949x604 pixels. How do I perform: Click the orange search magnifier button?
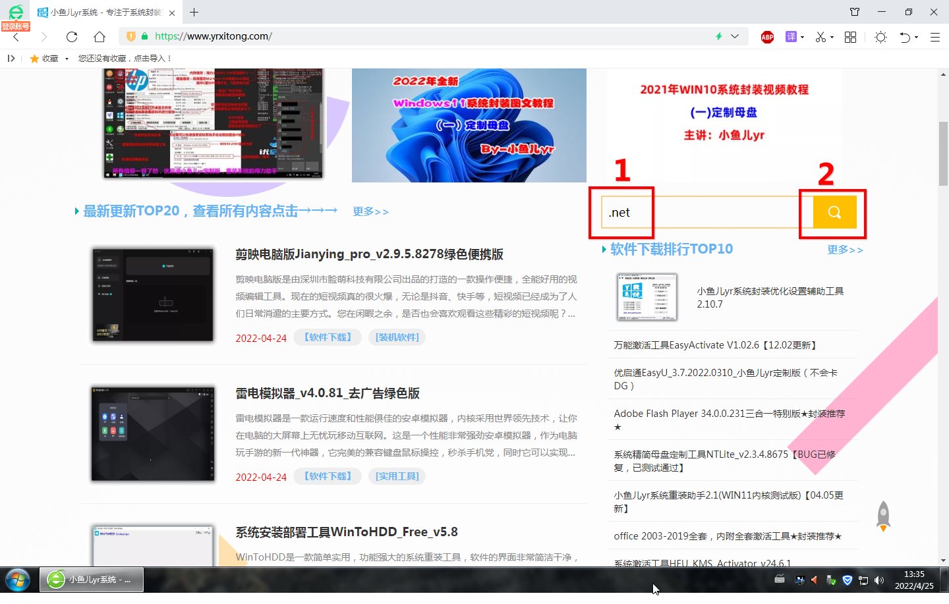(834, 212)
